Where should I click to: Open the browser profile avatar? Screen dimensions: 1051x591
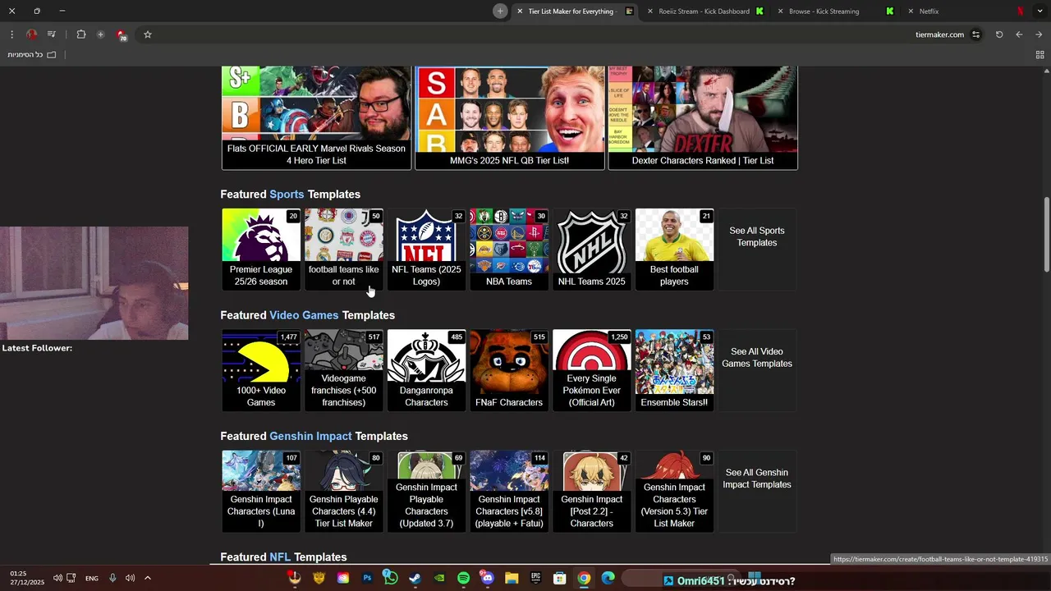pos(32,34)
